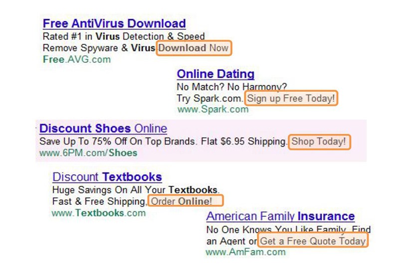Open the Free AntiVirus Download ad title
399x276 pixels.
click(114, 23)
